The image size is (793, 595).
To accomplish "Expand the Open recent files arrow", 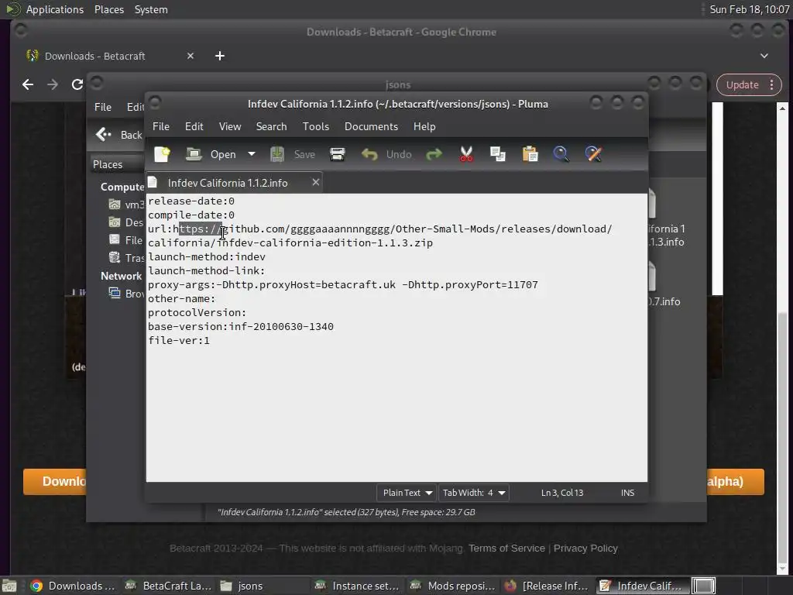I will click(252, 154).
